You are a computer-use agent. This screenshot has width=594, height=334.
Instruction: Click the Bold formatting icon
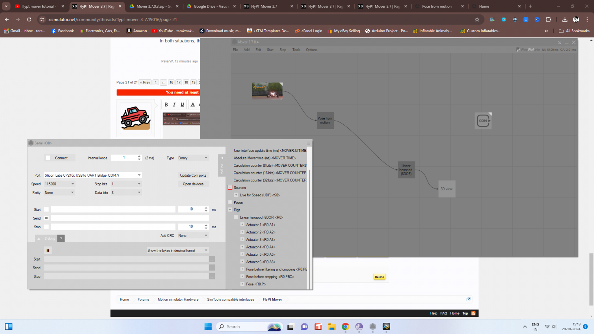[166, 105]
